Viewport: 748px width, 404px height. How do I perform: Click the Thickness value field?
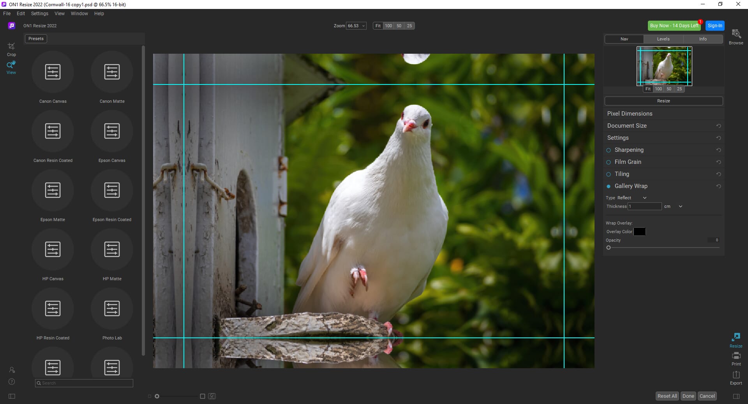coord(645,206)
